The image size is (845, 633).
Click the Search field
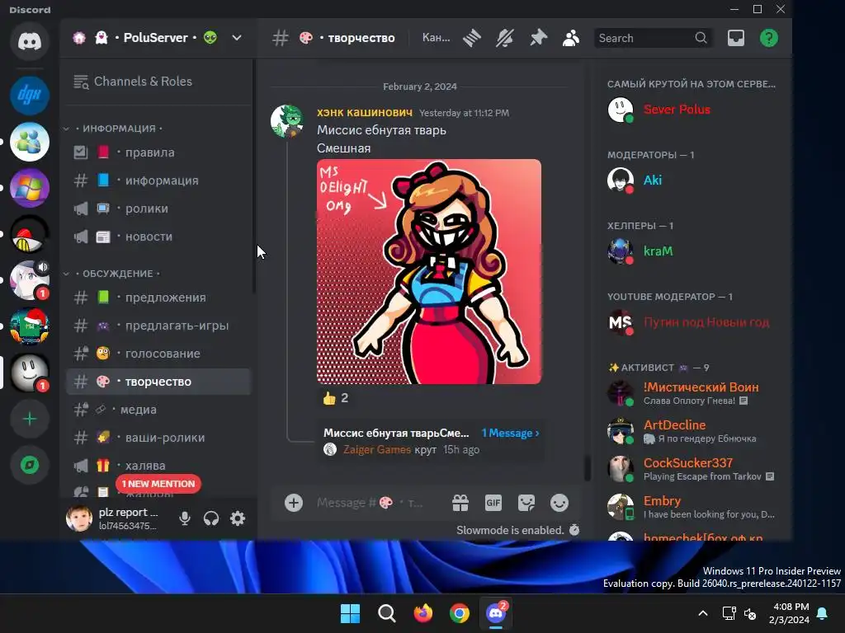pyautogui.click(x=653, y=38)
